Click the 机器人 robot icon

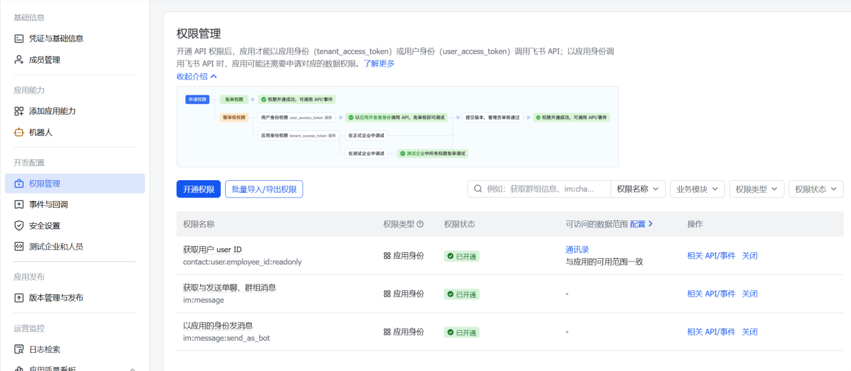19,132
